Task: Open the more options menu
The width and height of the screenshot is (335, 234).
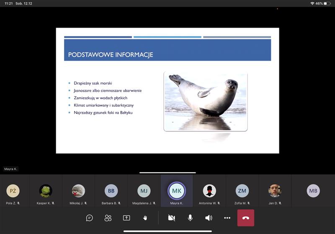Action: click(x=227, y=218)
